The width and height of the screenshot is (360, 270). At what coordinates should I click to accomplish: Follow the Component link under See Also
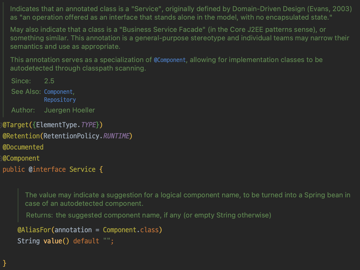(x=58, y=92)
